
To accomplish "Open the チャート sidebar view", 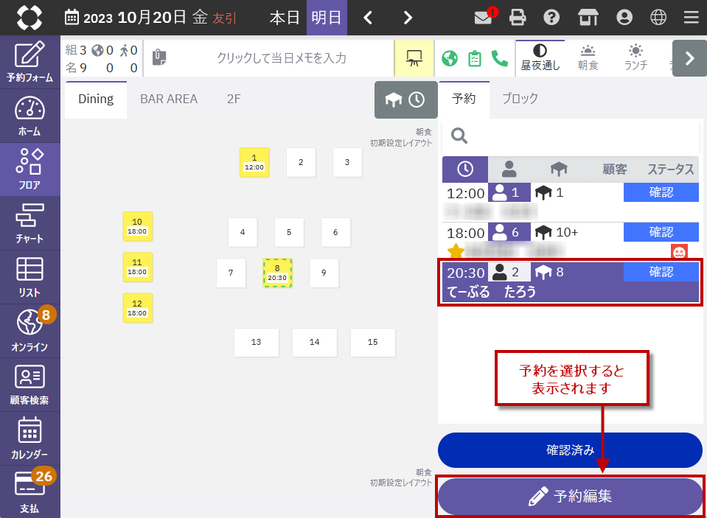I will (29, 223).
